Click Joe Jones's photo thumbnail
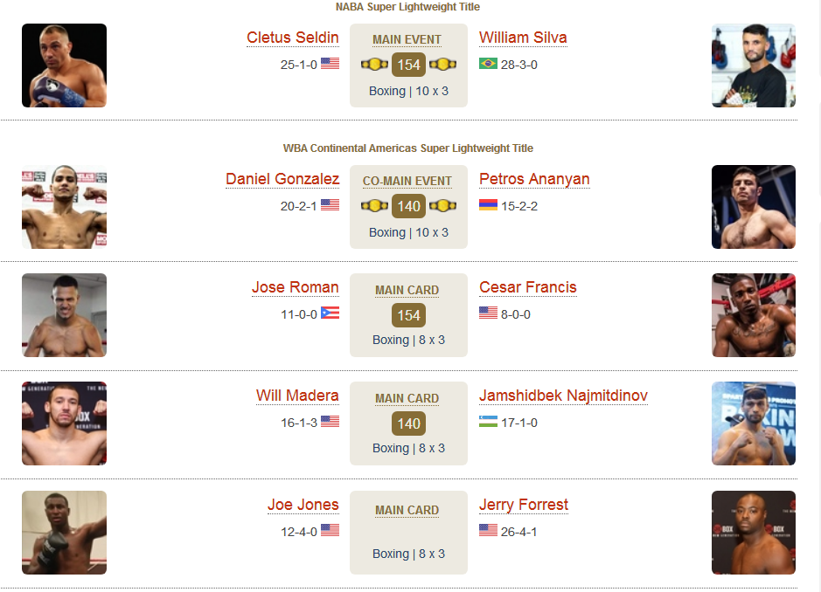This screenshot has height=592, width=821. (x=64, y=533)
